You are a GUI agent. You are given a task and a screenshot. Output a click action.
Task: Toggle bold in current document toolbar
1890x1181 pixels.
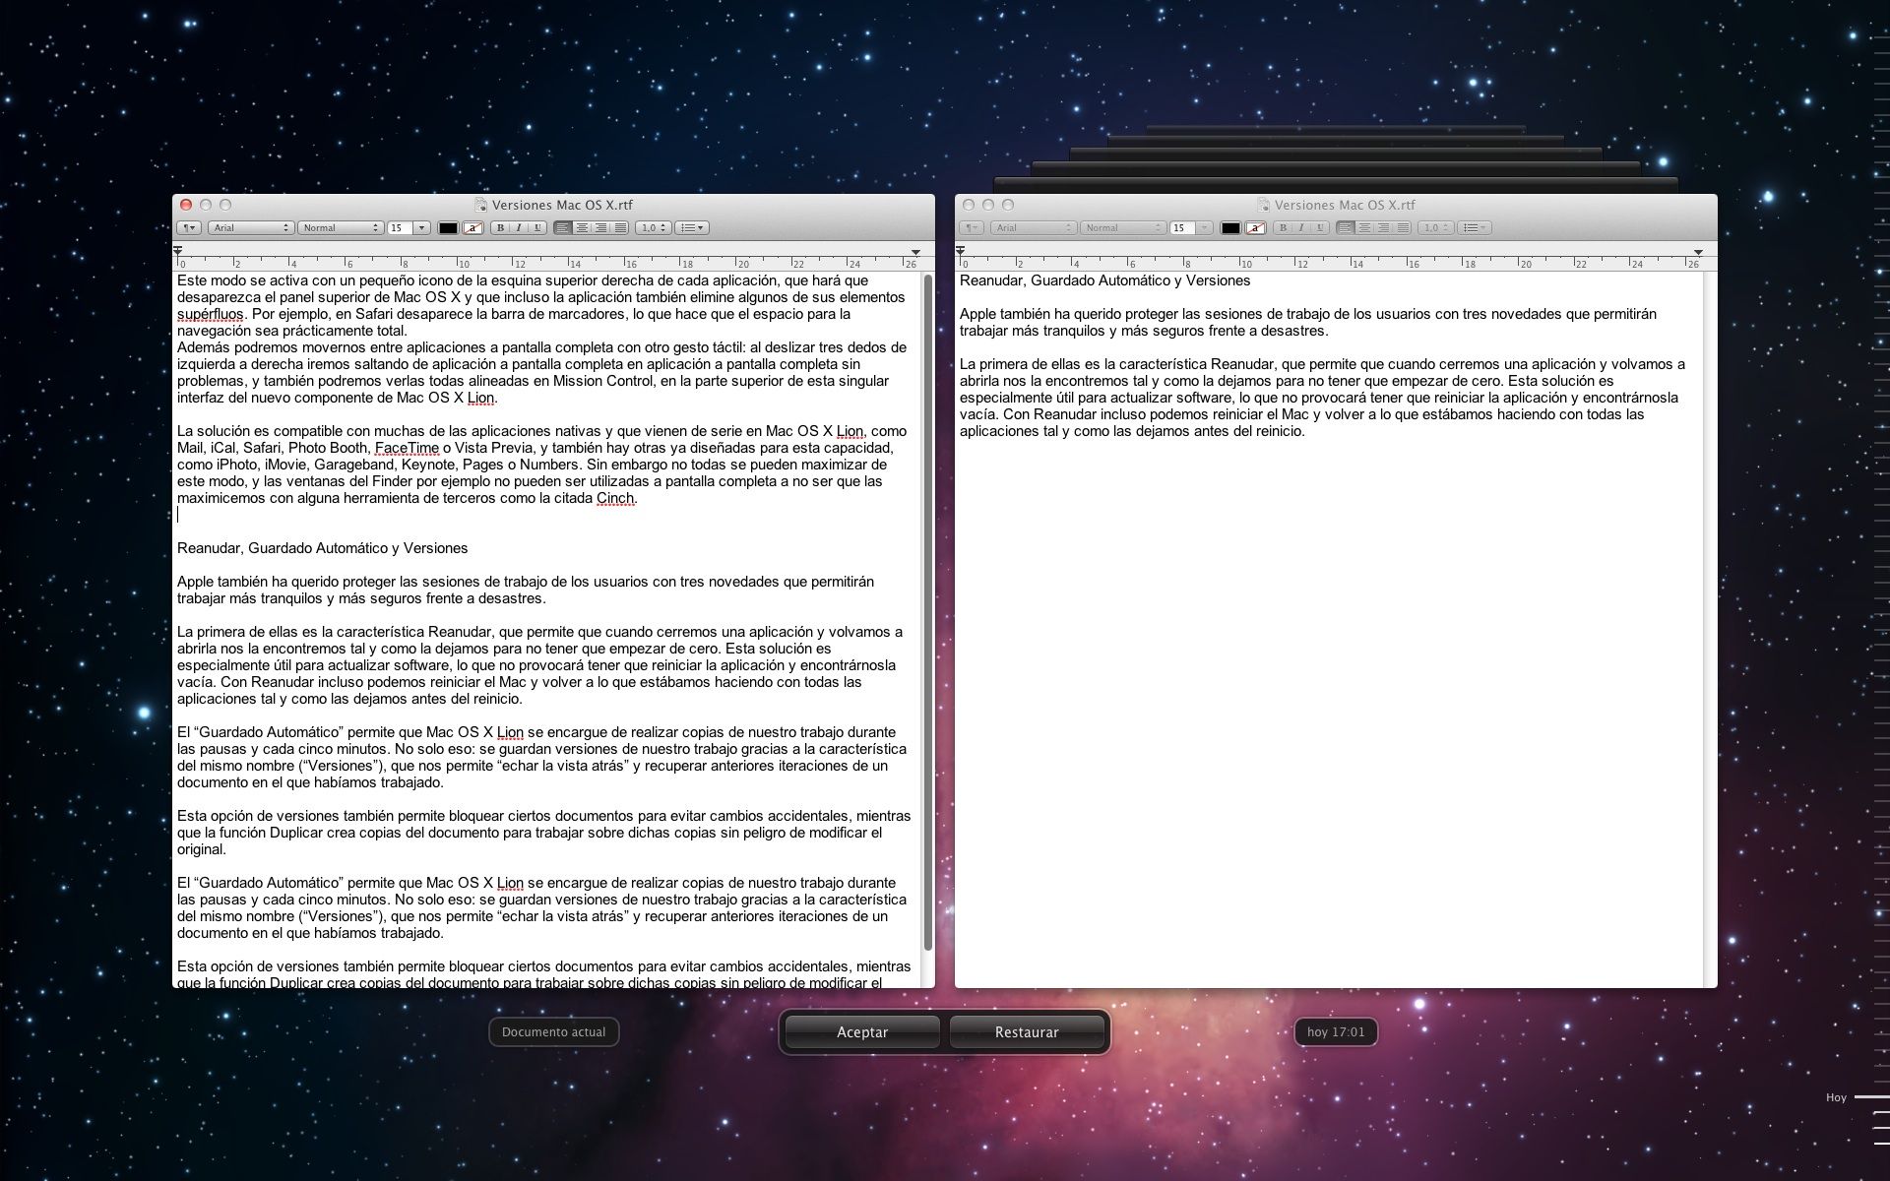[500, 228]
